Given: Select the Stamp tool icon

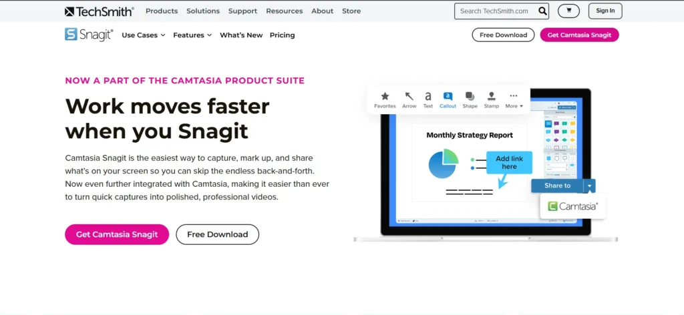Looking at the screenshot, I should coord(491,96).
